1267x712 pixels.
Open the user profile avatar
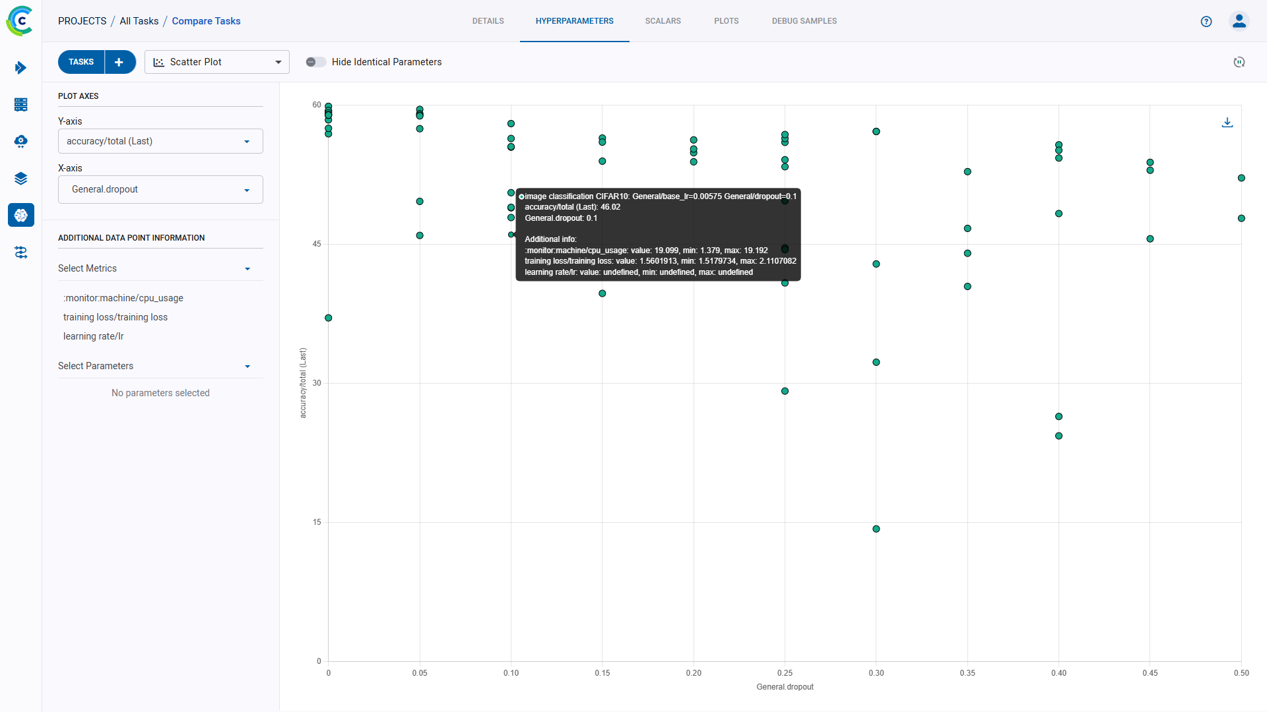pyautogui.click(x=1239, y=21)
